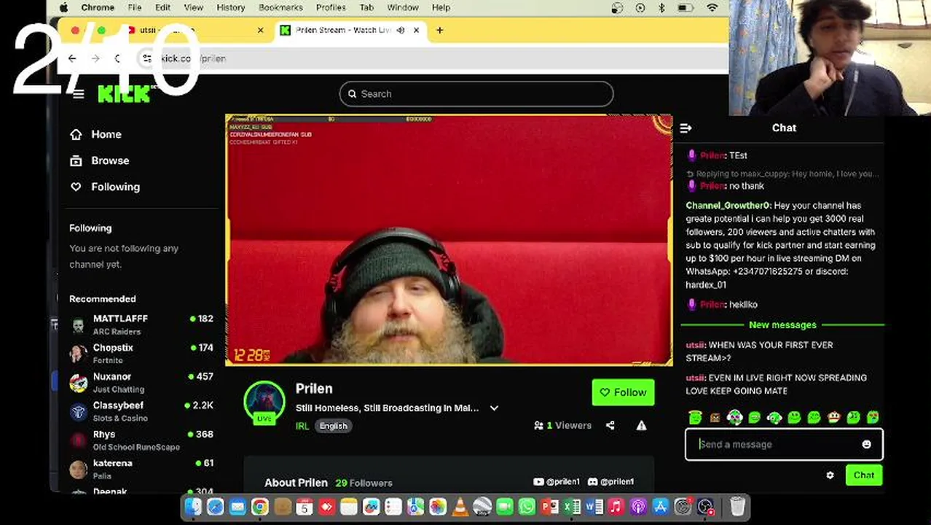The width and height of the screenshot is (931, 525).
Task: Open chat settings gear icon
Action: pyautogui.click(x=830, y=475)
